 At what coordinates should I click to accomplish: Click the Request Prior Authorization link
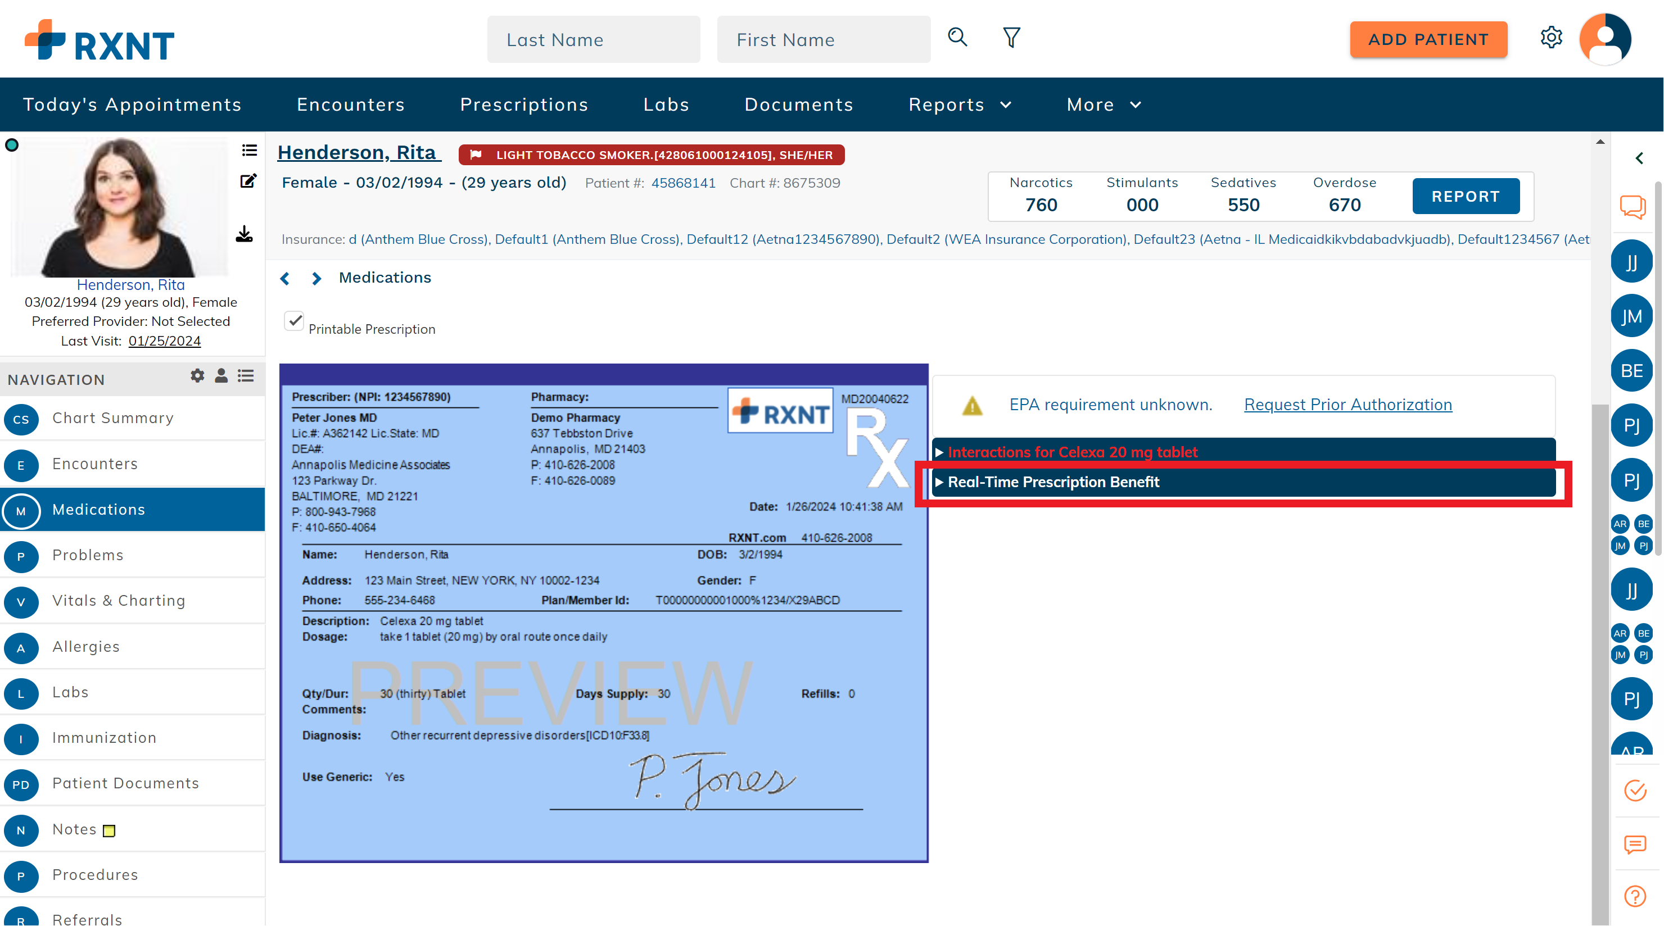click(x=1348, y=404)
